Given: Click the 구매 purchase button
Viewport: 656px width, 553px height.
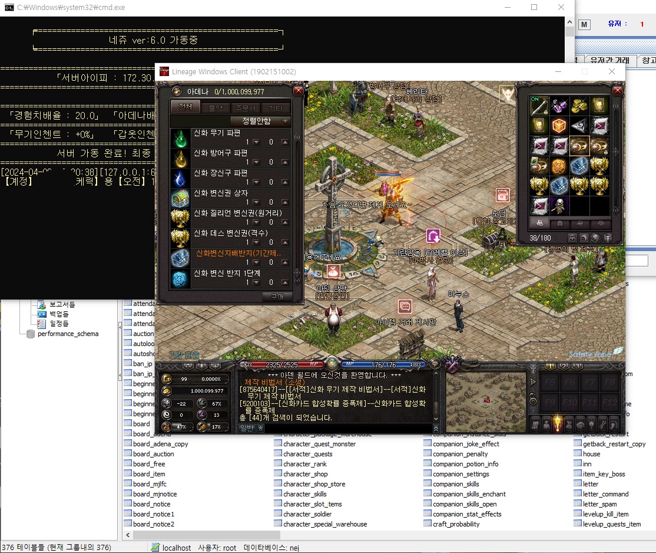Looking at the screenshot, I should point(278,297).
